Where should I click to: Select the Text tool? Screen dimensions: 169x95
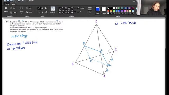pos(43,12)
